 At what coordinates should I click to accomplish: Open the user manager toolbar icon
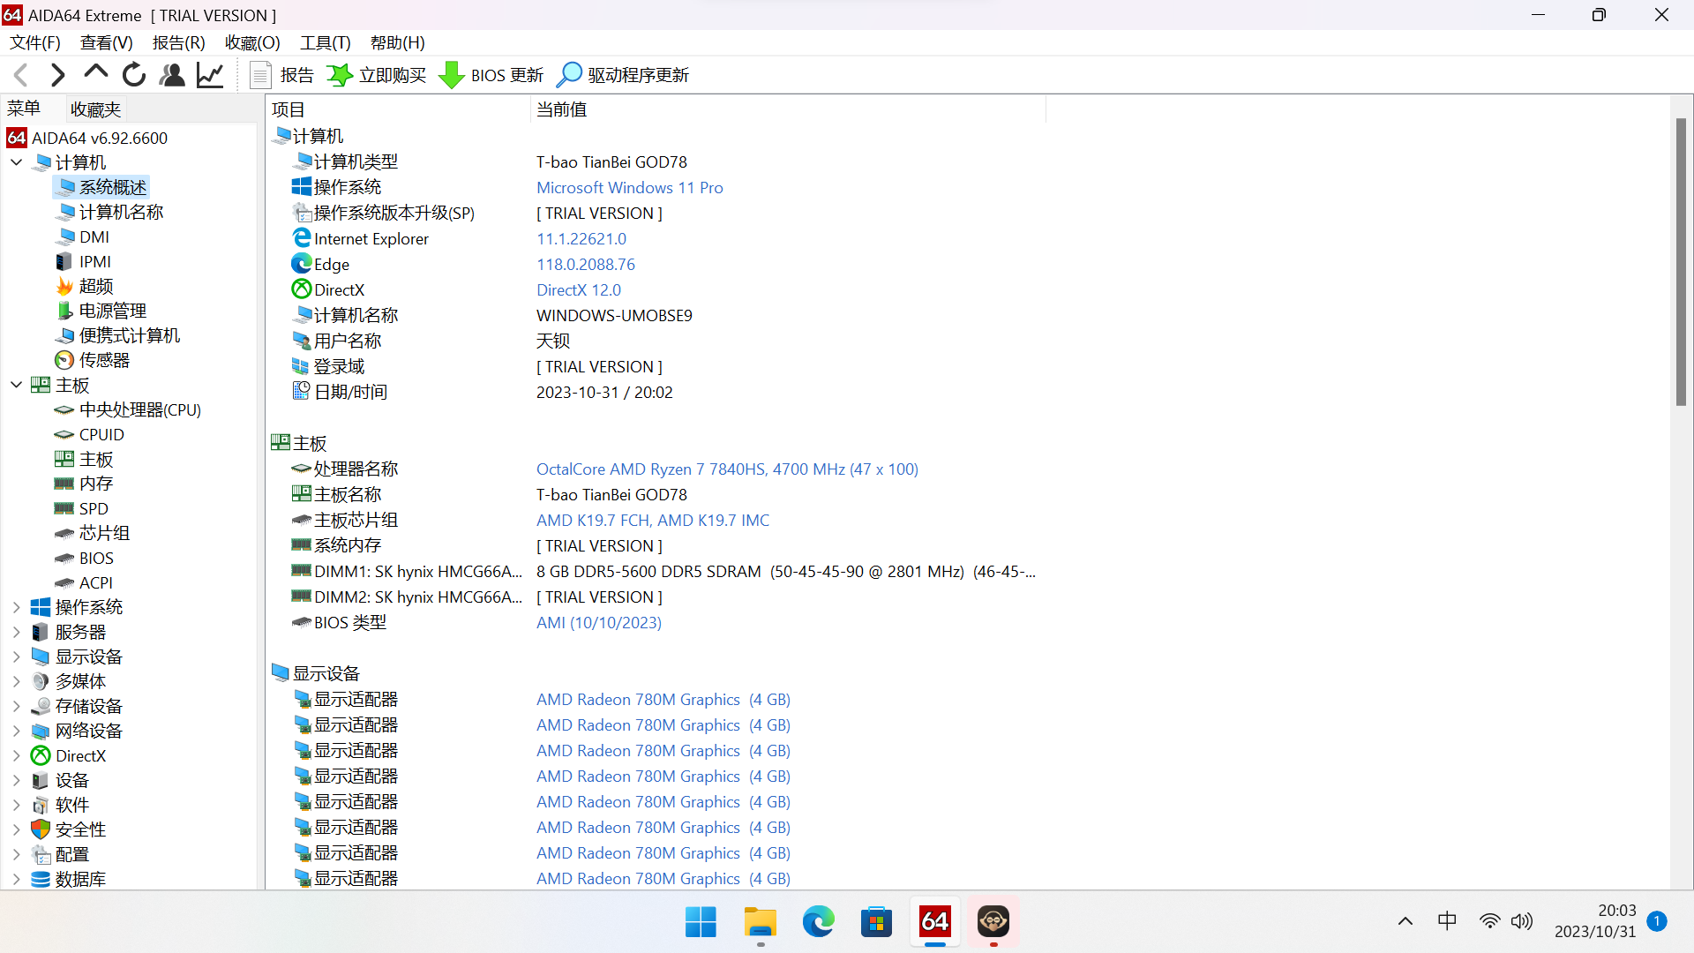172,75
